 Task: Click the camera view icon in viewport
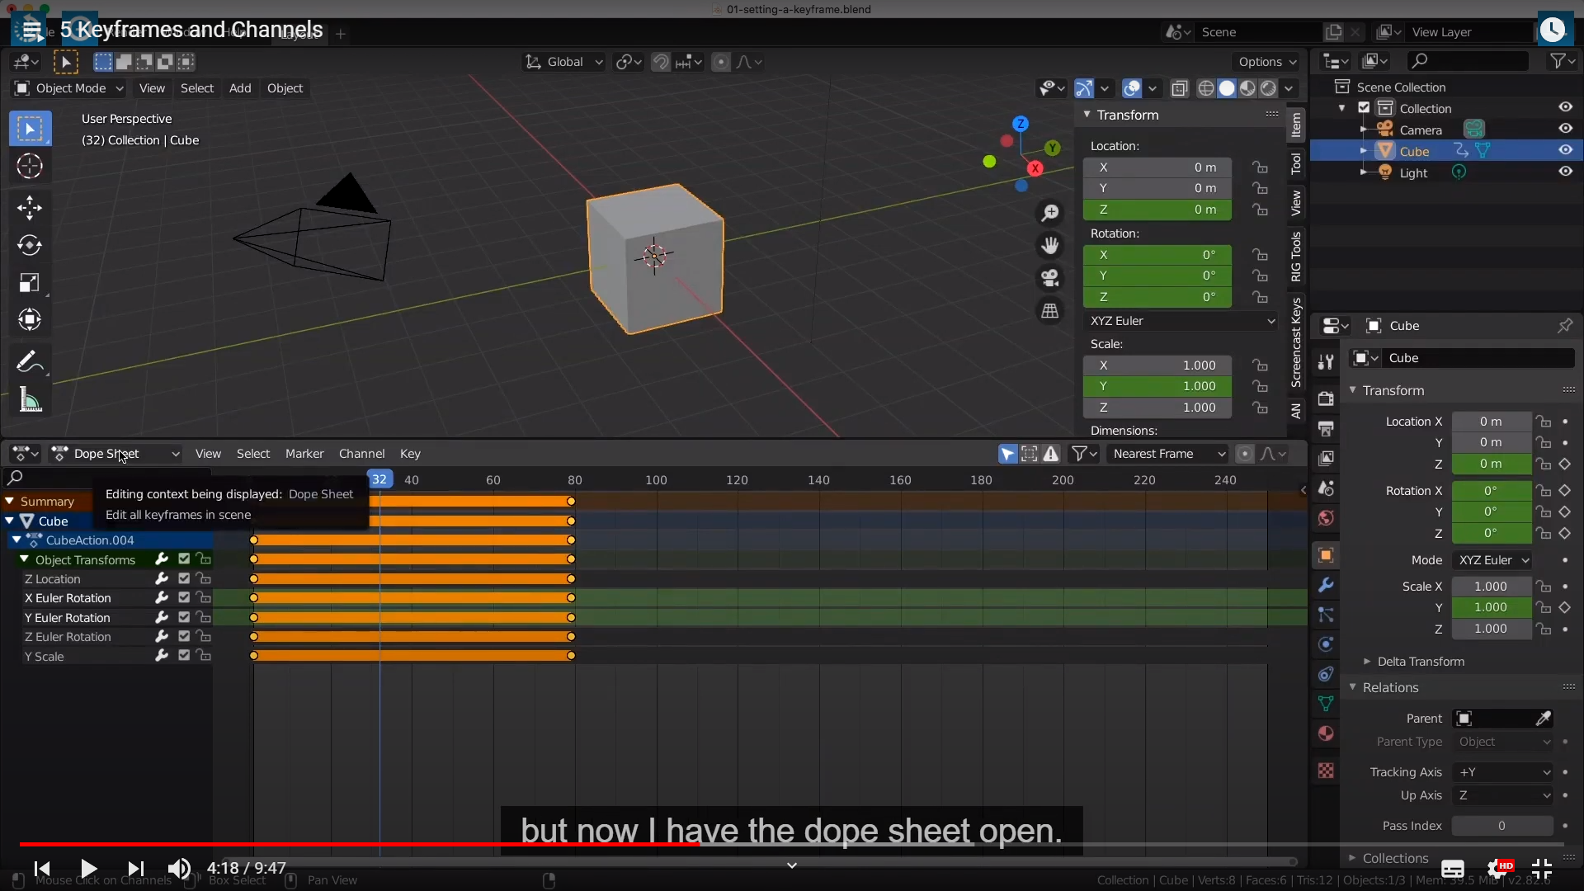click(1049, 278)
